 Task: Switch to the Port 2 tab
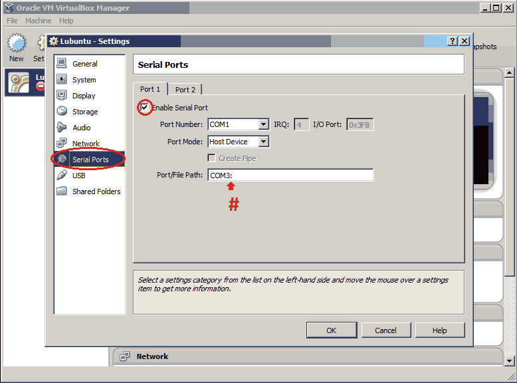[x=185, y=90]
